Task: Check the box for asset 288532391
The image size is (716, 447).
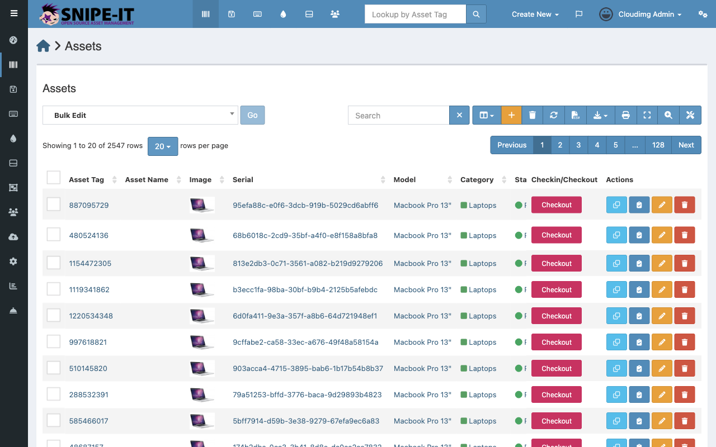Action: (54, 394)
